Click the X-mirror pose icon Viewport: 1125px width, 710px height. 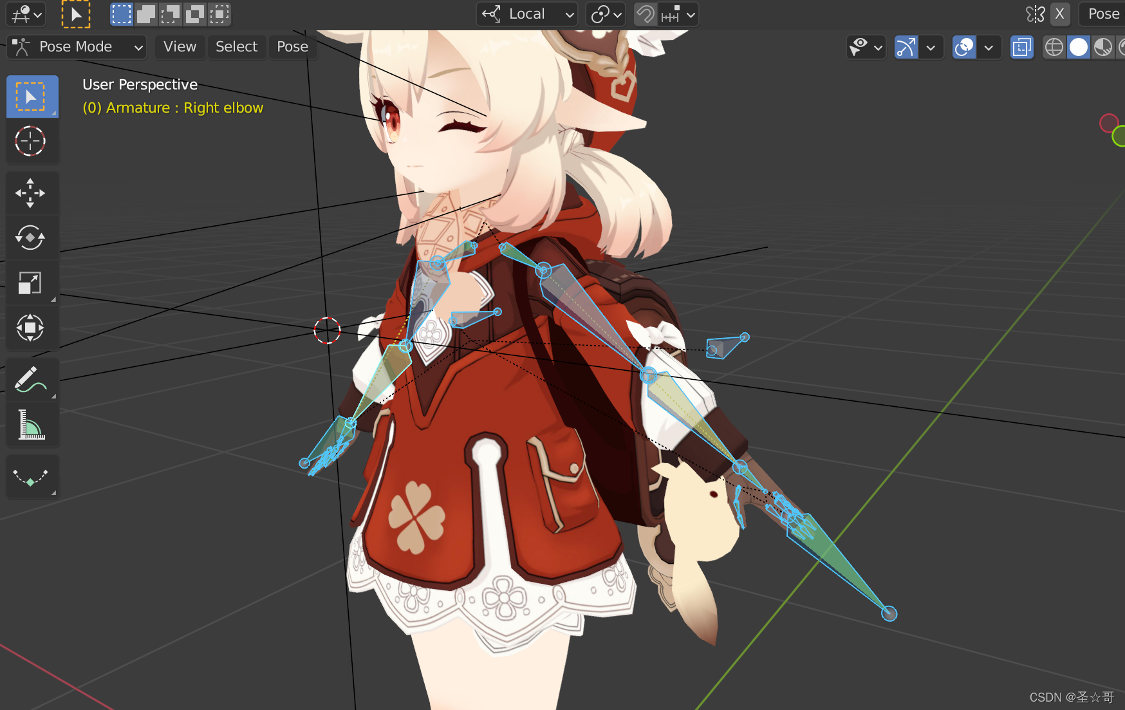pos(1035,14)
